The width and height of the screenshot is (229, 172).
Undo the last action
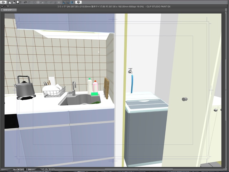25,3
